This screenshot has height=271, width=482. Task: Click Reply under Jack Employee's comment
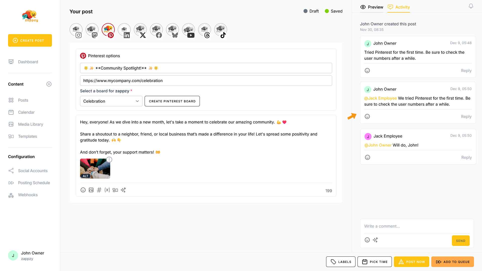click(x=466, y=157)
